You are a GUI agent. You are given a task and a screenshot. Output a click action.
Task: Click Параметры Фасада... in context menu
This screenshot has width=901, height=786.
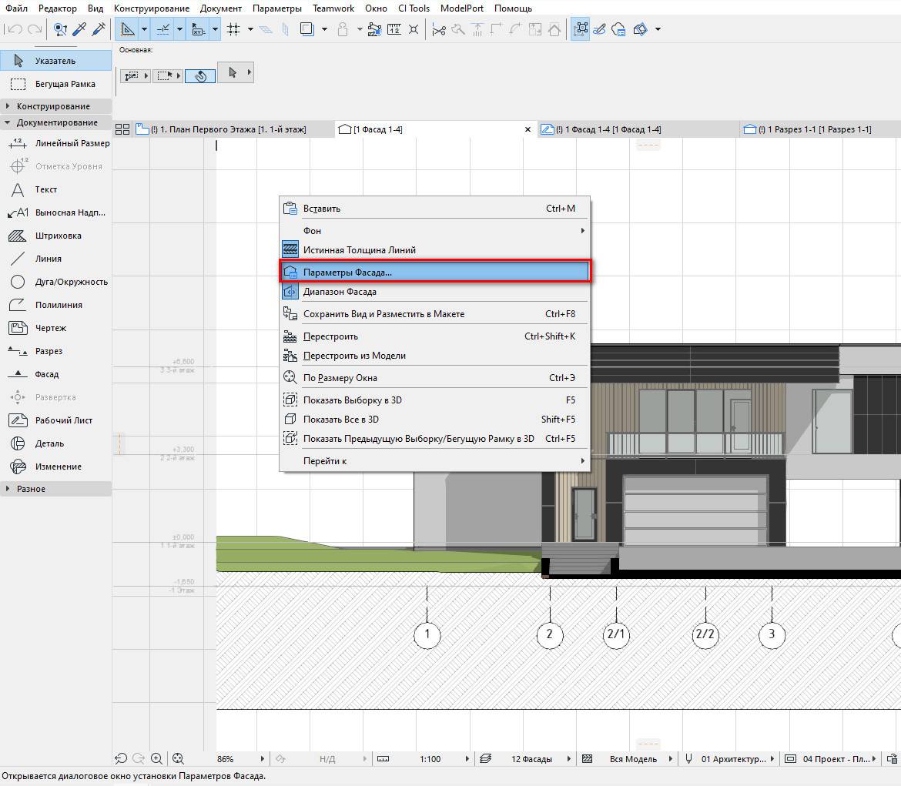click(347, 272)
